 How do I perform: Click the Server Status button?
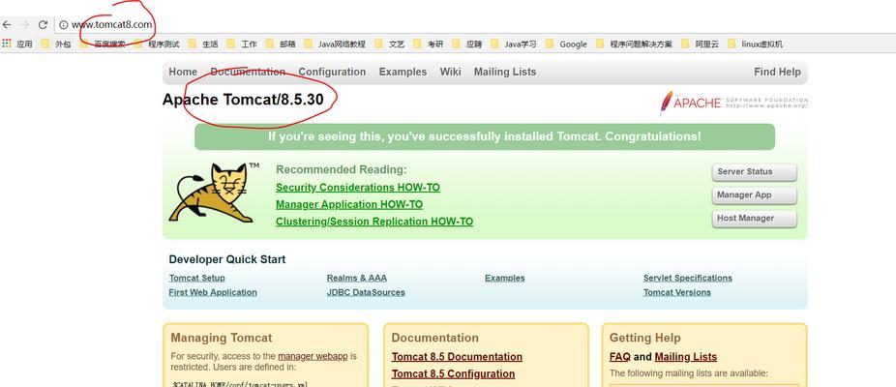click(x=755, y=172)
